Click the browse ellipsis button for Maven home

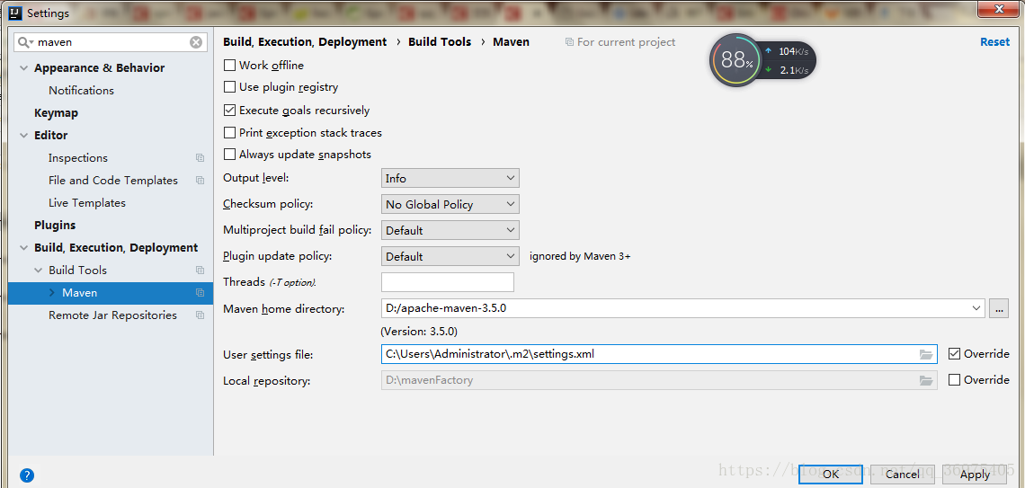pos(998,308)
